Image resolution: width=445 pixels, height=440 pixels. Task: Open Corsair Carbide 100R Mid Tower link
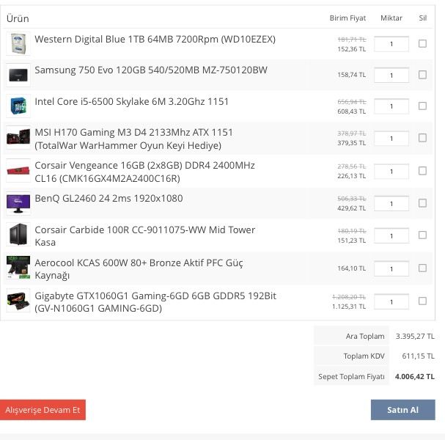point(144,236)
